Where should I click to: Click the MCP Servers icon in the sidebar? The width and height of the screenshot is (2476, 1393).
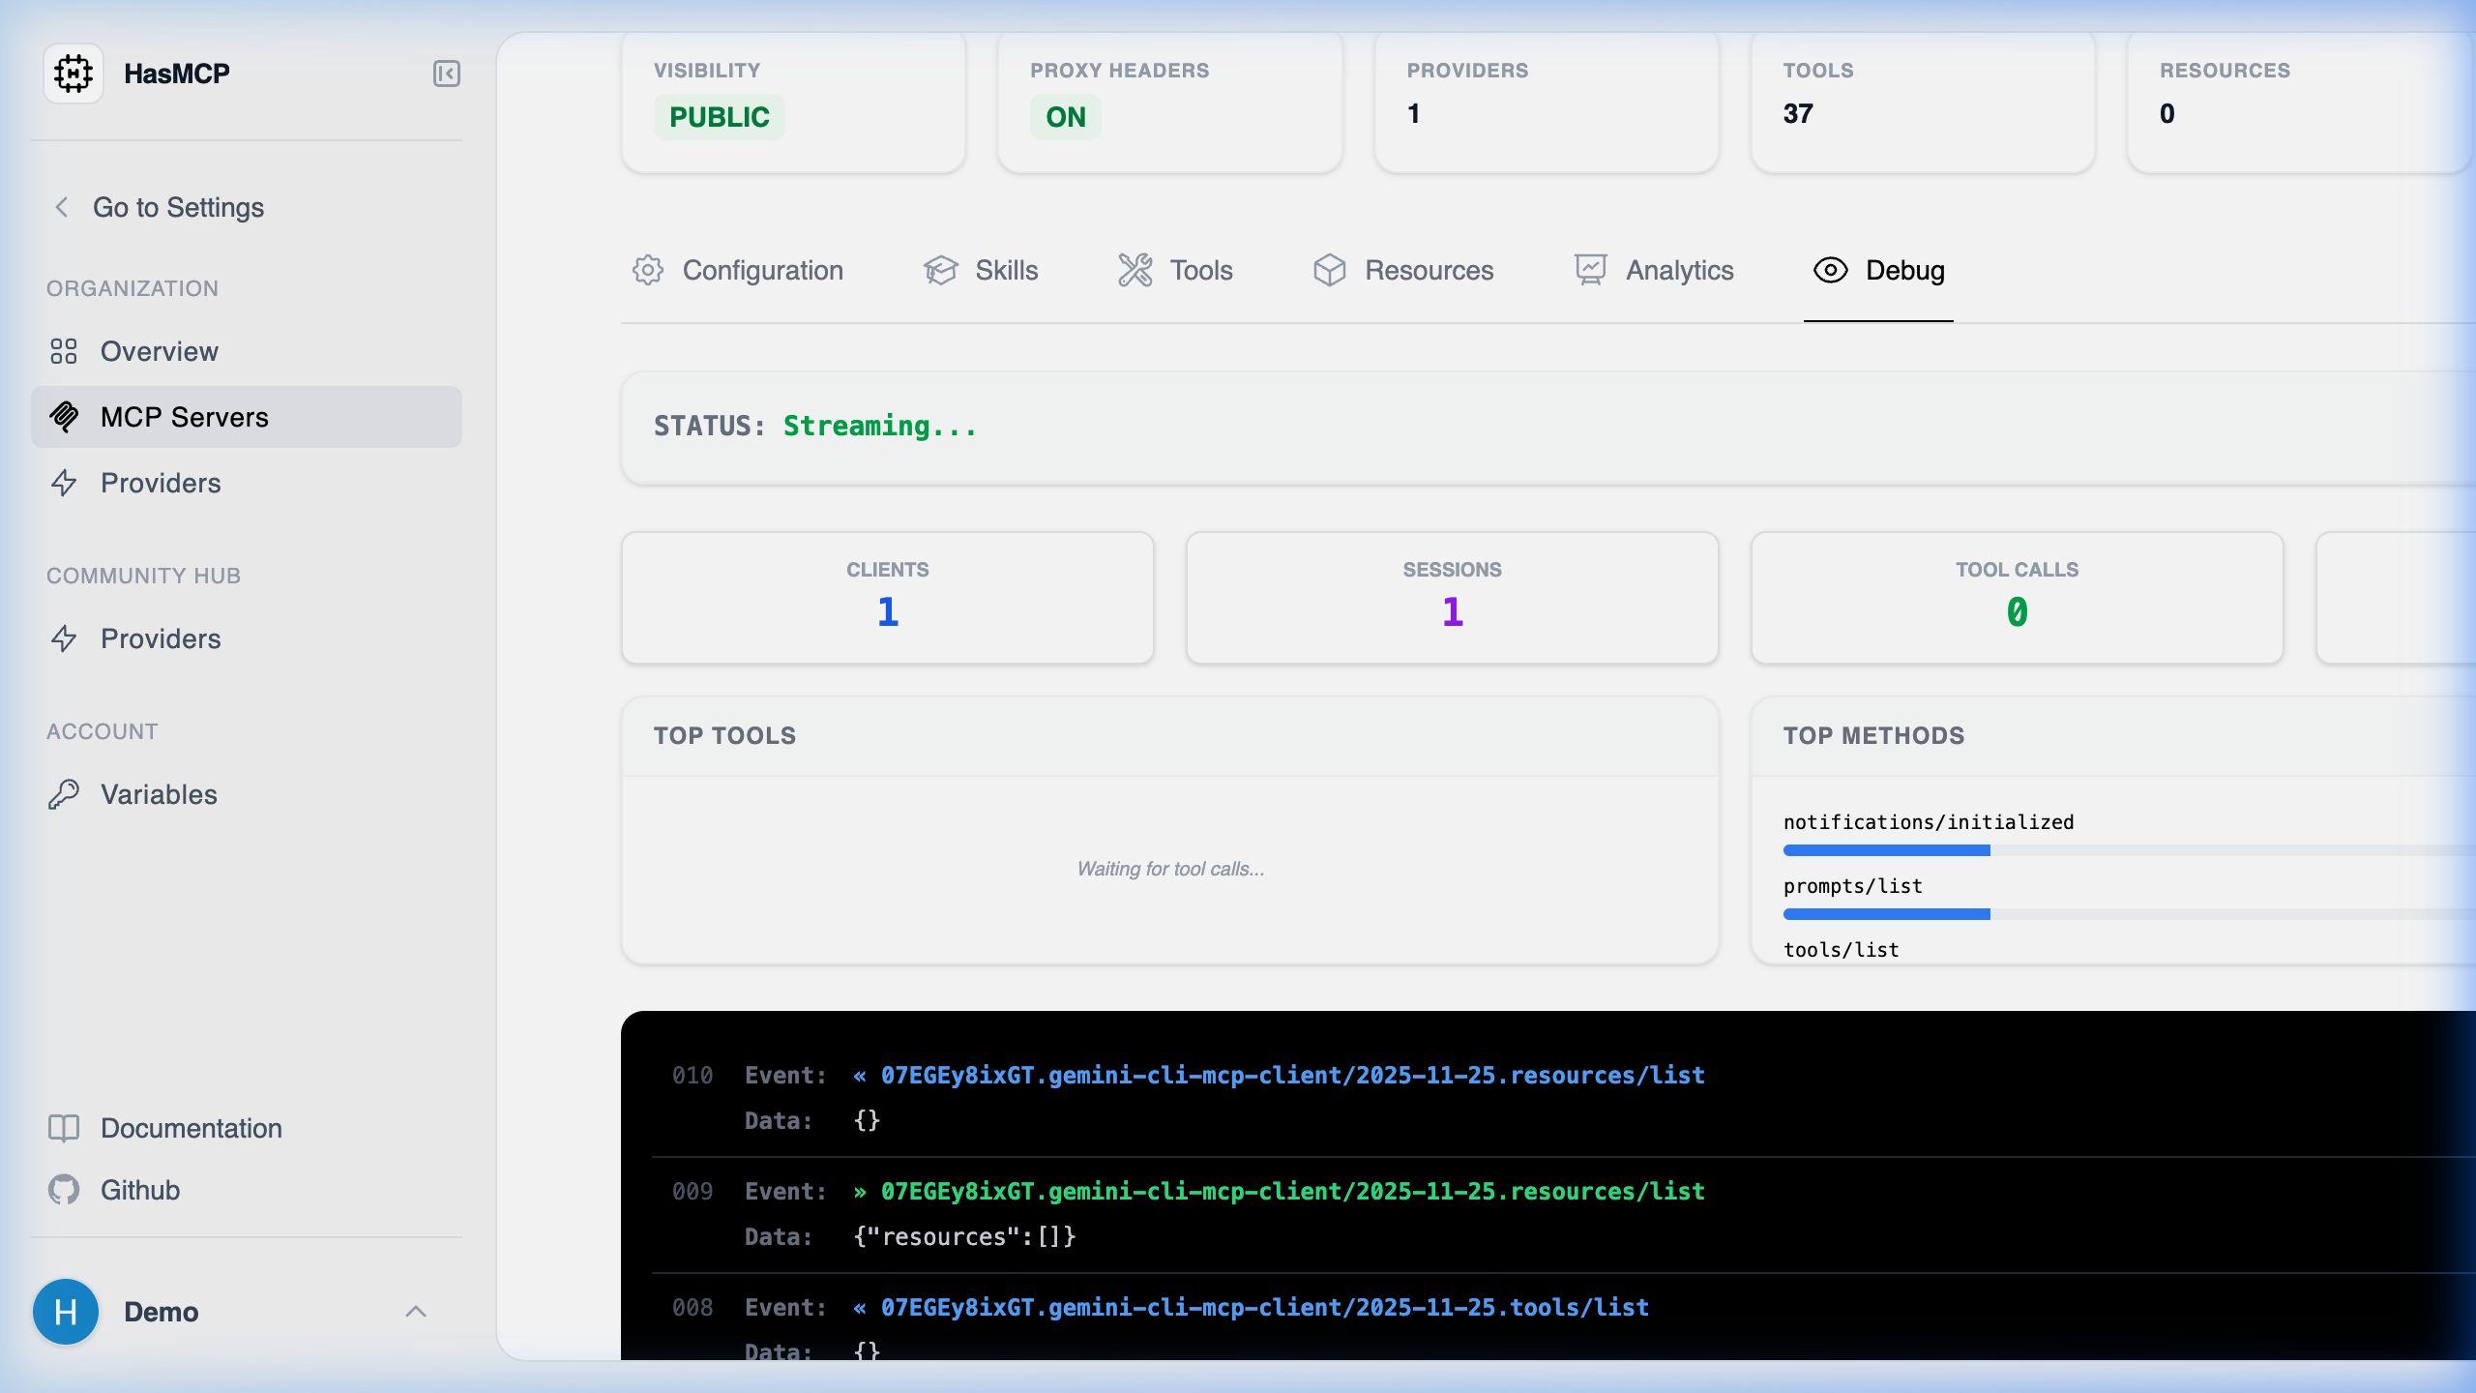tap(65, 417)
